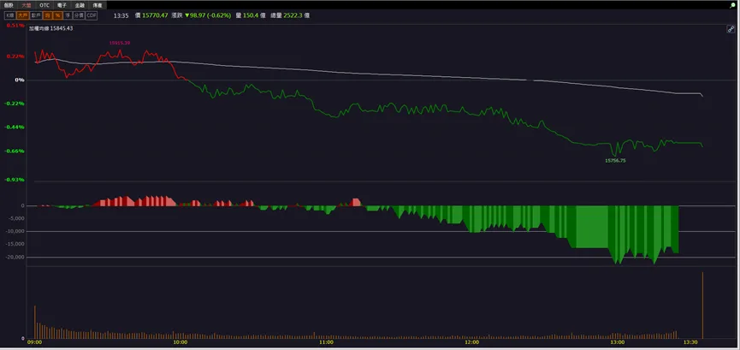Click the -5,000 axis label

[16, 218]
